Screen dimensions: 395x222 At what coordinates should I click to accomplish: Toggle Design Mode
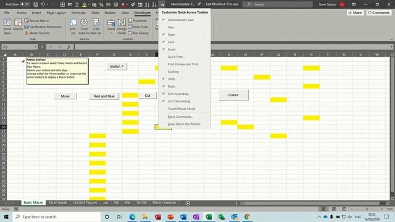(122, 26)
